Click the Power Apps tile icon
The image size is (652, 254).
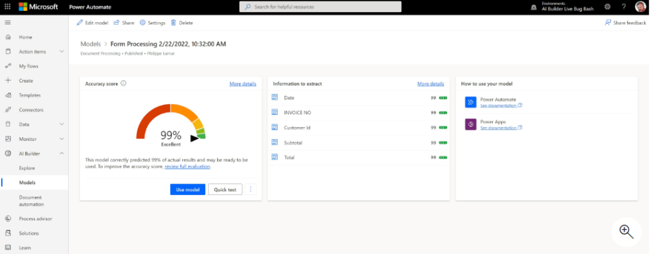point(471,124)
